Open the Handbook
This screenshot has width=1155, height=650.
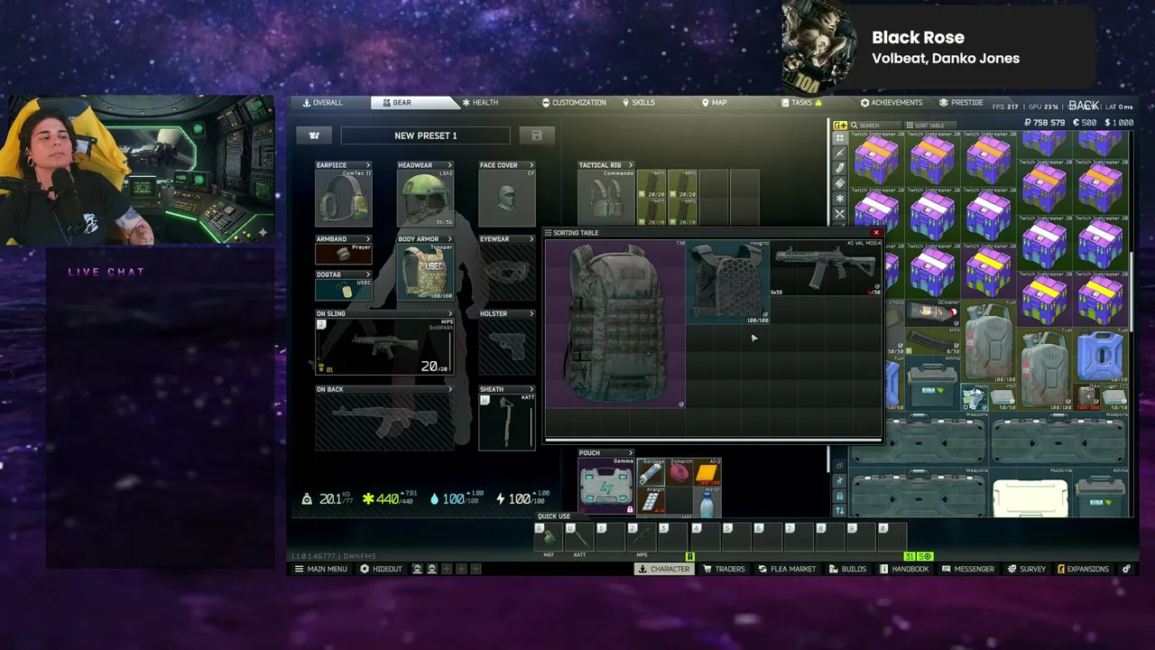tap(903, 569)
